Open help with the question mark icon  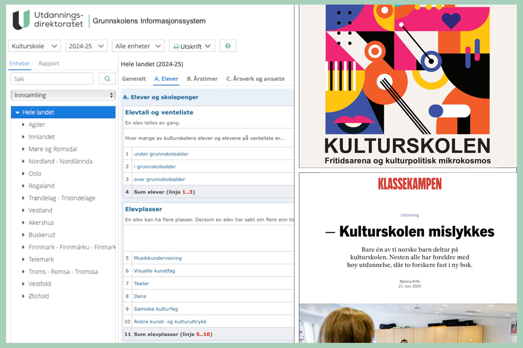point(227,46)
